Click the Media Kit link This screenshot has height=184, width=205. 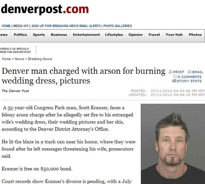click(21, 26)
